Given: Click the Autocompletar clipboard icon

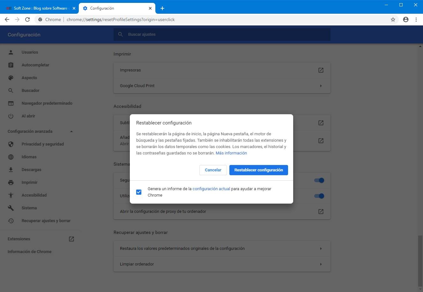Looking at the screenshot, I should tap(11, 65).
